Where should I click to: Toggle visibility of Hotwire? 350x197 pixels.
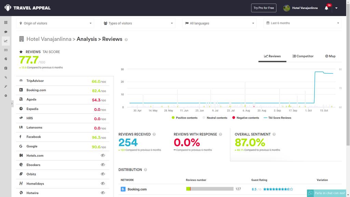(x=103, y=193)
